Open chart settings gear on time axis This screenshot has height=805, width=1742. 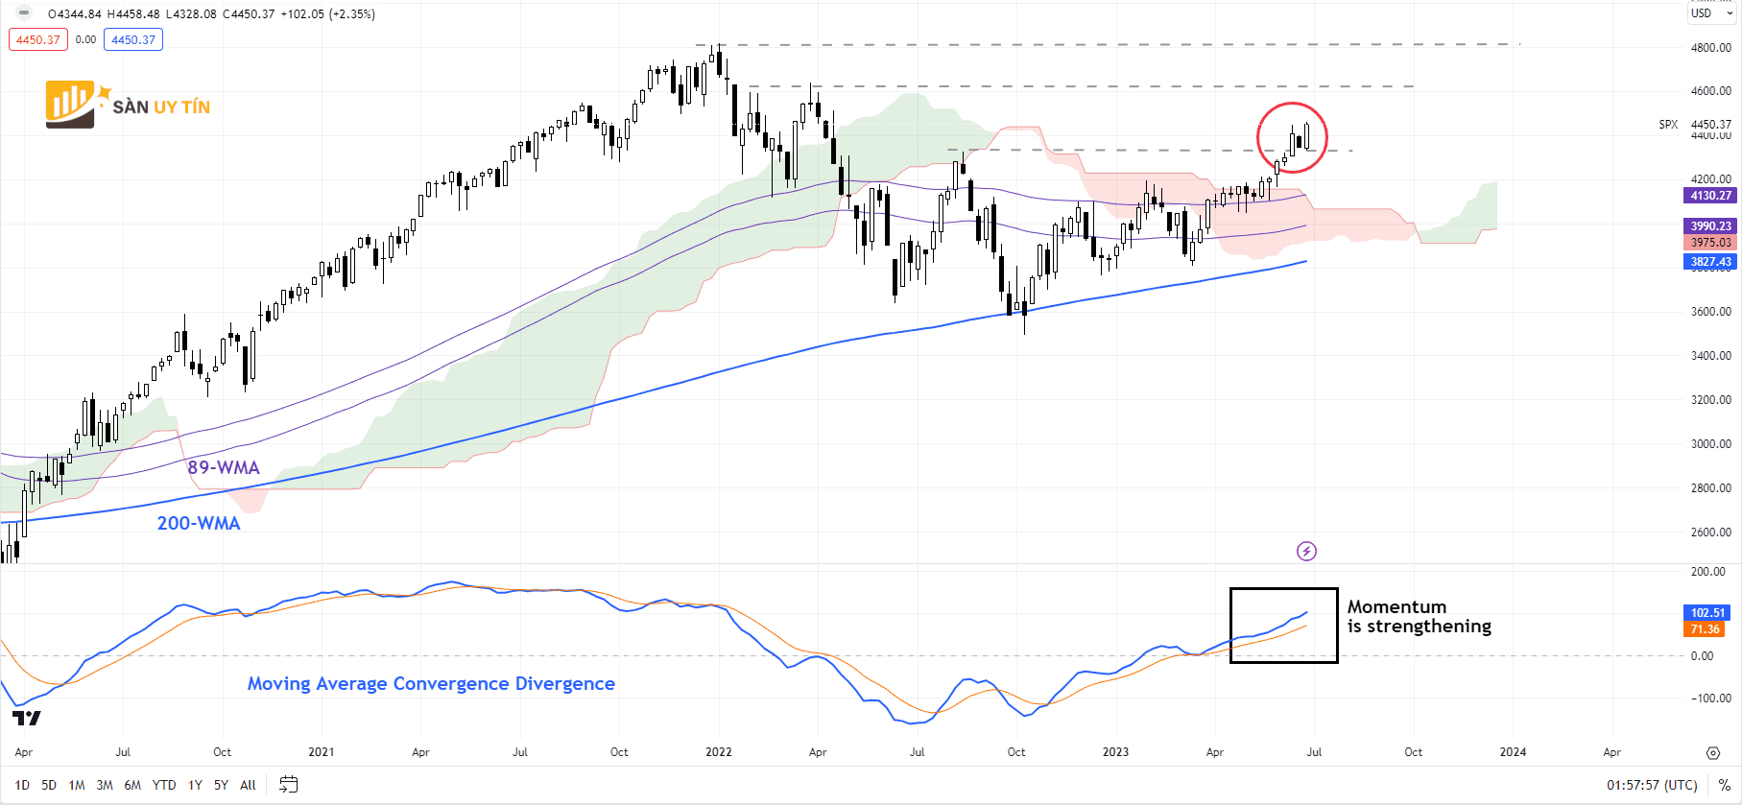point(1712,753)
